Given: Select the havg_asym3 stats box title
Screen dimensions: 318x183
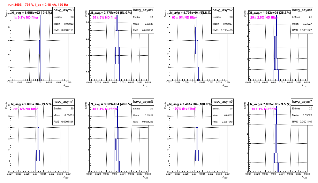Looking at the screenshot, I should (302, 10).
